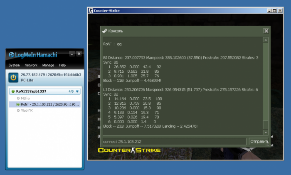Select the Vlad-ПК peer
291x175 pixels.
[x=27, y=111]
